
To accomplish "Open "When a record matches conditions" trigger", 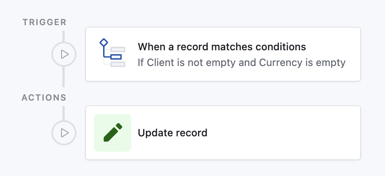I will pyautogui.click(x=222, y=47).
